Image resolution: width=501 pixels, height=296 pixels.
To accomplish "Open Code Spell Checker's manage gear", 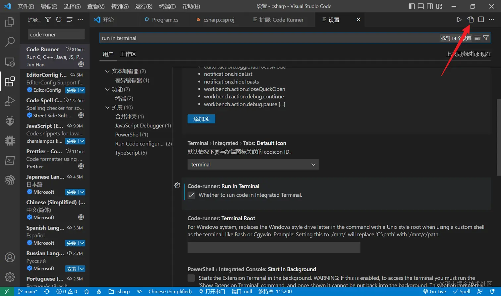I will point(81,115).
